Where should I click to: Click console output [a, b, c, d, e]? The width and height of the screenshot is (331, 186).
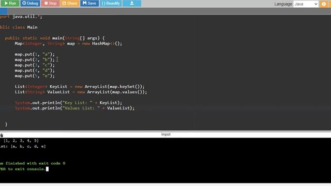pos(28,146)
